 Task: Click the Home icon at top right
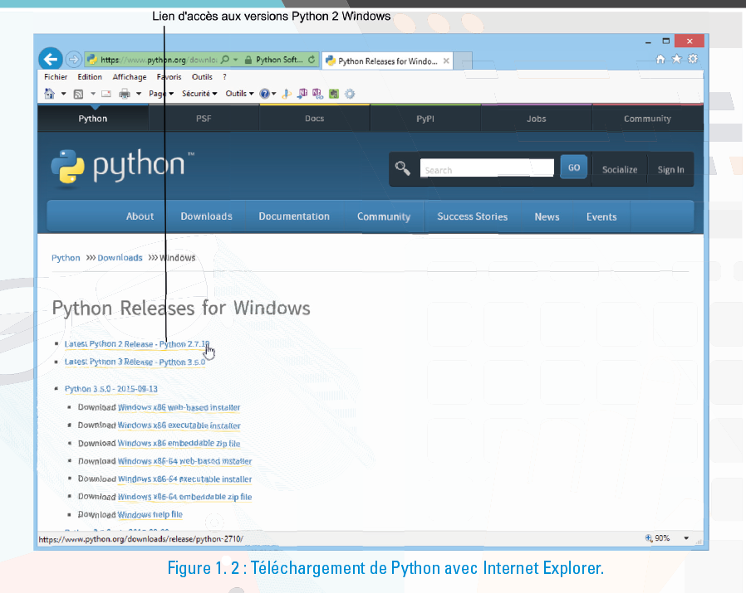pyautogui.click(x=660, y=59)
